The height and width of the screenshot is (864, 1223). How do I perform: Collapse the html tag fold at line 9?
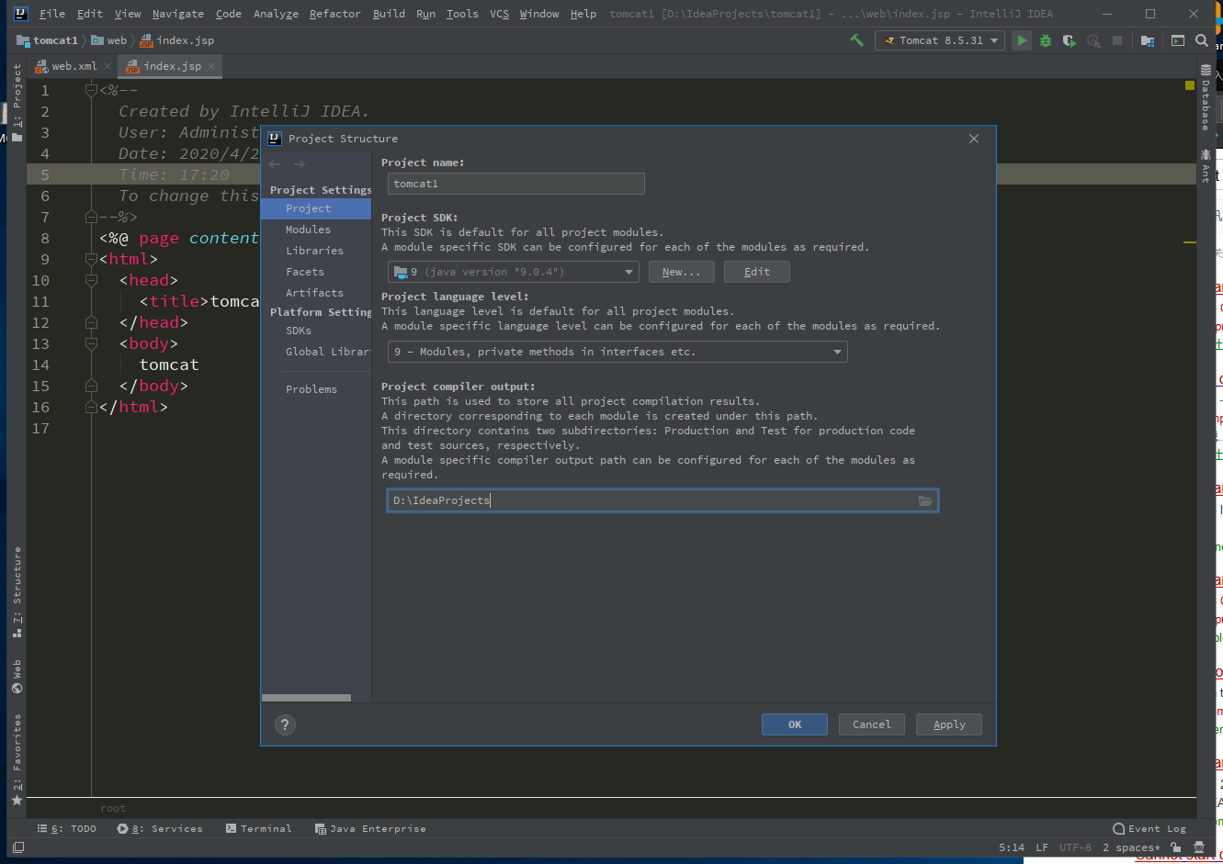(x=91, y=259)
